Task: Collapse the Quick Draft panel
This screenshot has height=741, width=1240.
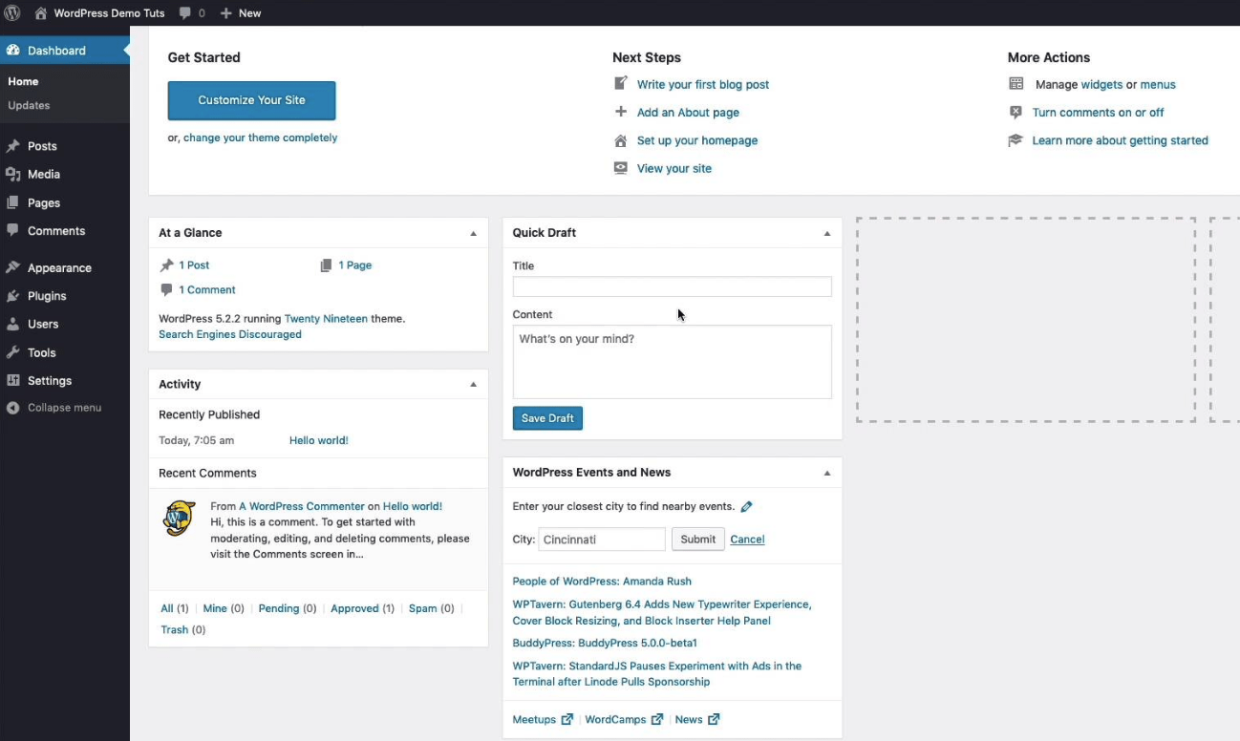Action: point(827,233)
